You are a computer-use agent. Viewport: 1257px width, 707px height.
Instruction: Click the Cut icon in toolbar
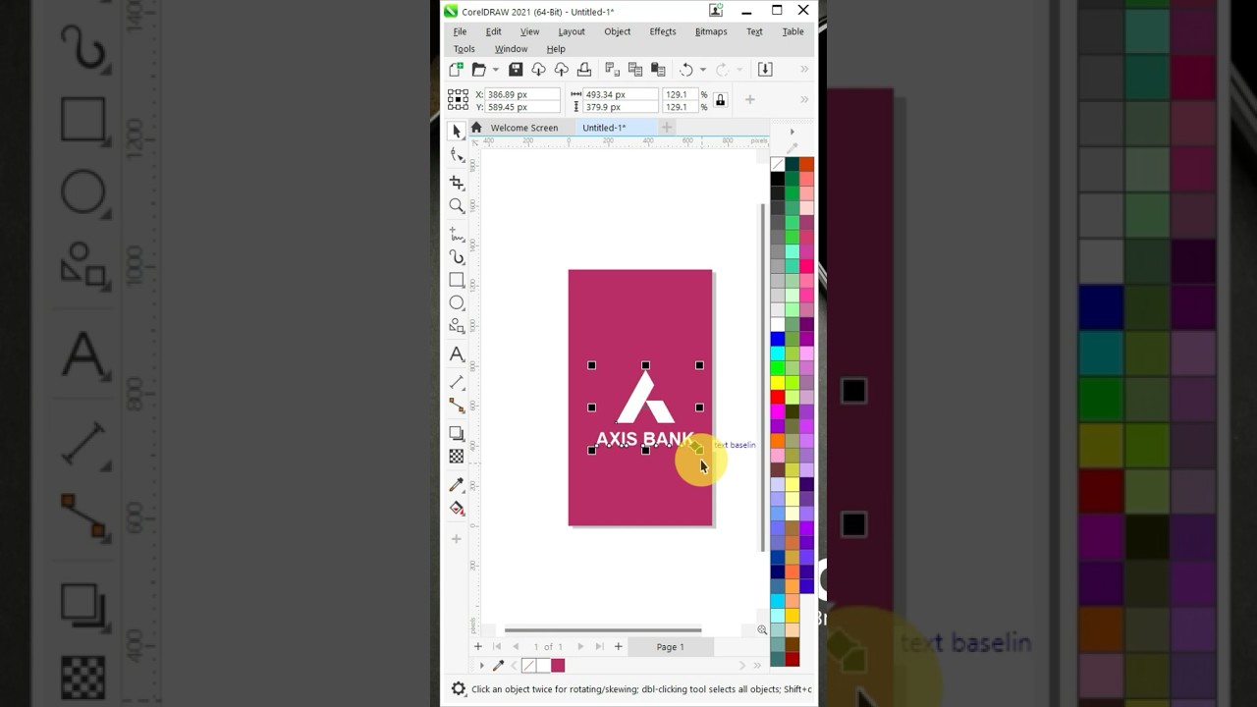(612, 70)
